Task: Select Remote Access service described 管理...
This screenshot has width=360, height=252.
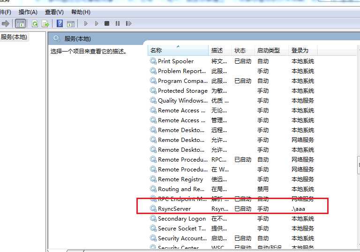Action: click(x=232, y=120)
